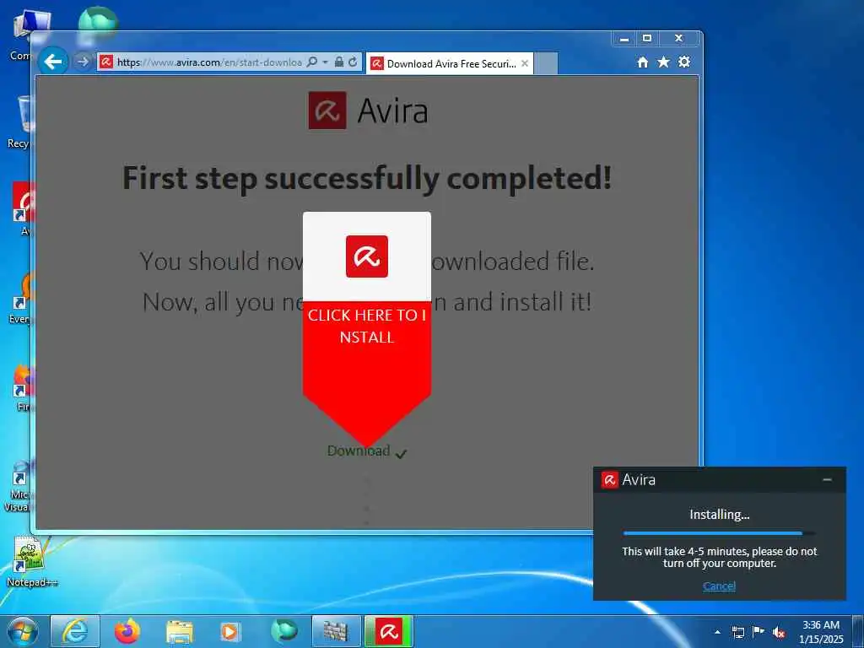This screenshot has width=864, height=648.
Task: Click the Avira favicon in address bar
Action: [x=105, y=62]
